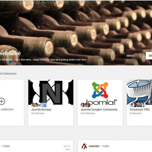Viewport: 152px width, 152px height.
Task: Click the Collections section heading
Action: 8,73
